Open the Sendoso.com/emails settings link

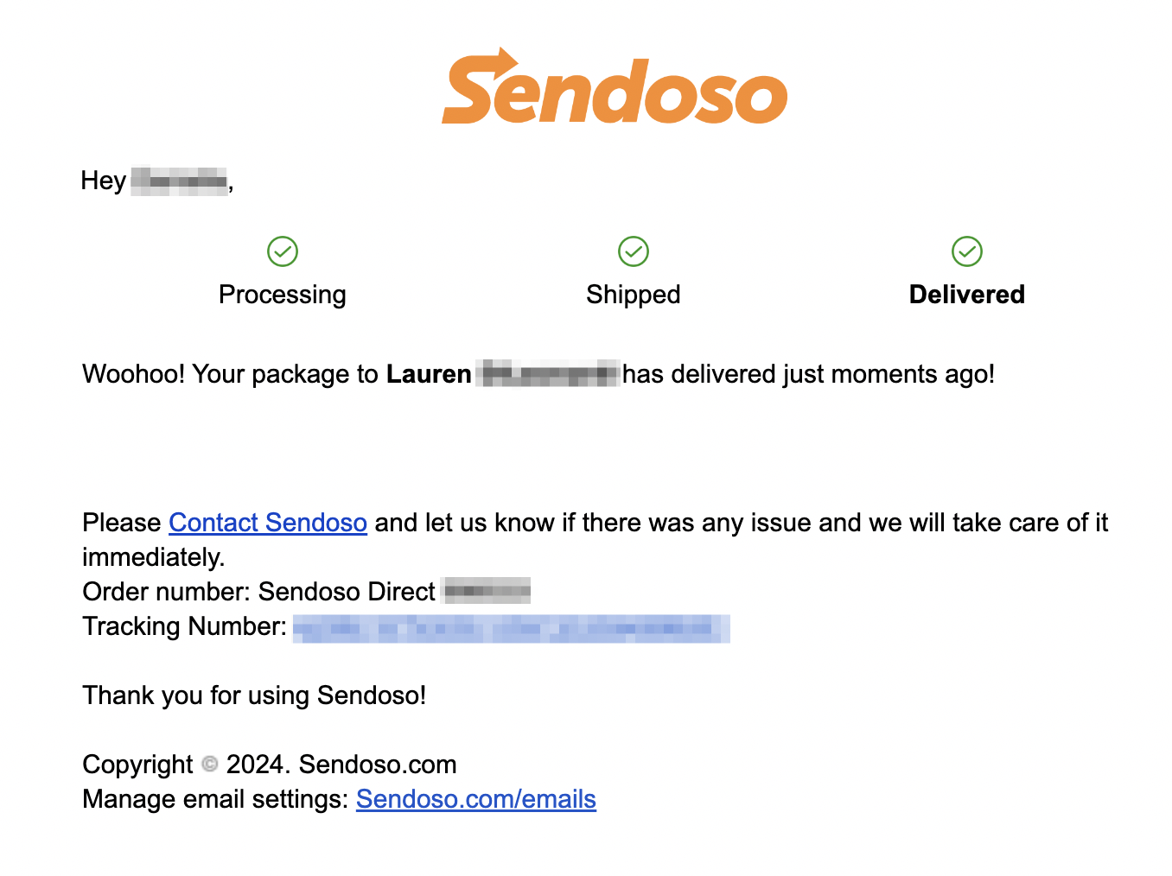click(x=476, y=799)
